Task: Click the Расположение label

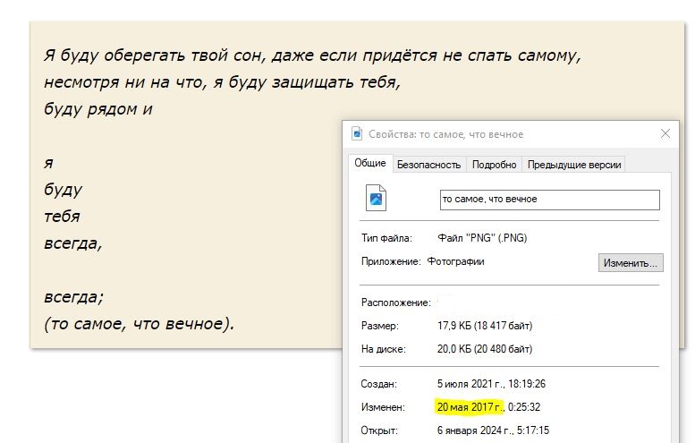Action: [x=396, y=302]
